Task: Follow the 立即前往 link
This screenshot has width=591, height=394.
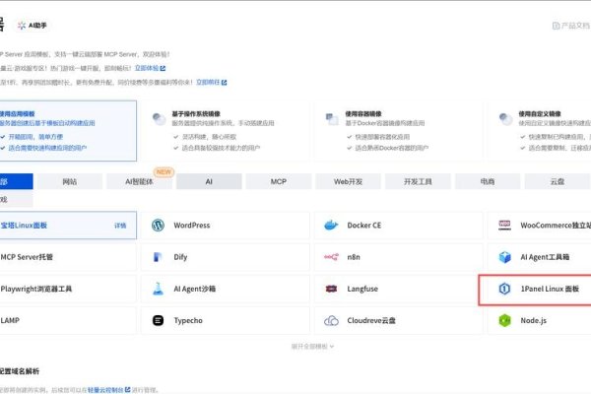Action: click(x=208, y=82)
